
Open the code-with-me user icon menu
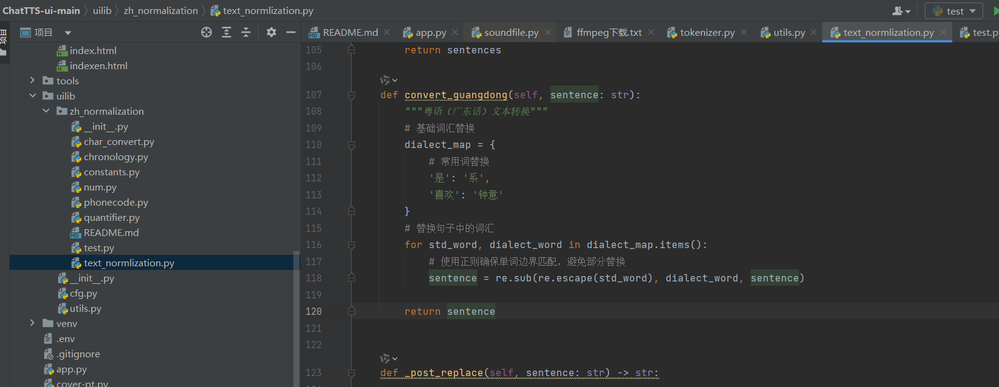(x=901, y=11)
